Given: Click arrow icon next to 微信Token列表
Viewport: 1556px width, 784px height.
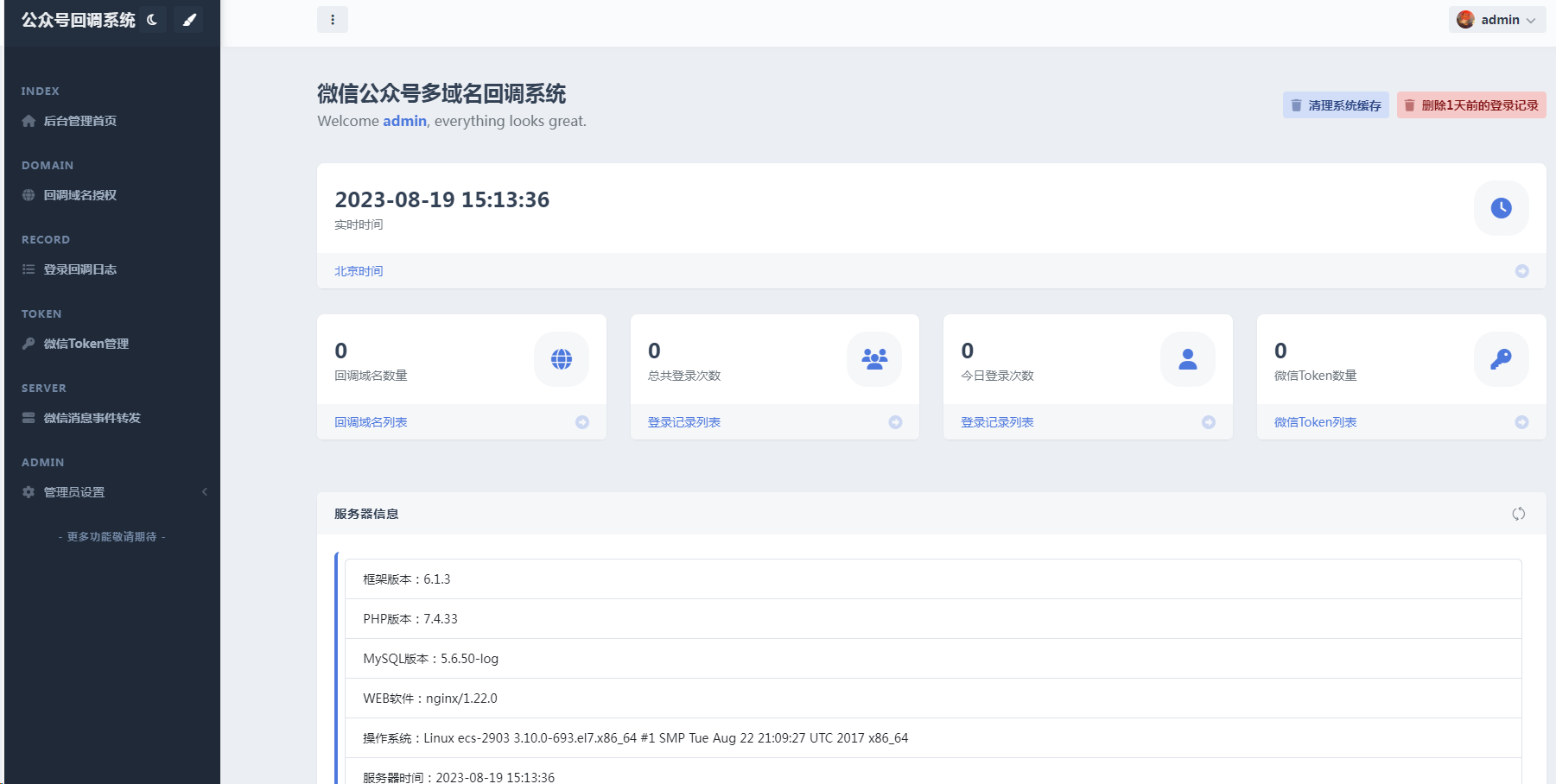Looking at the screenshot, I should (1522, 422).
